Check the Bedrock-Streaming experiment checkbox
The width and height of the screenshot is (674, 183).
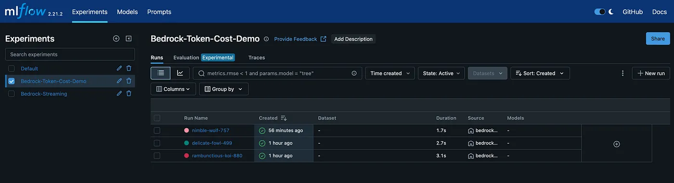[12, 93]
